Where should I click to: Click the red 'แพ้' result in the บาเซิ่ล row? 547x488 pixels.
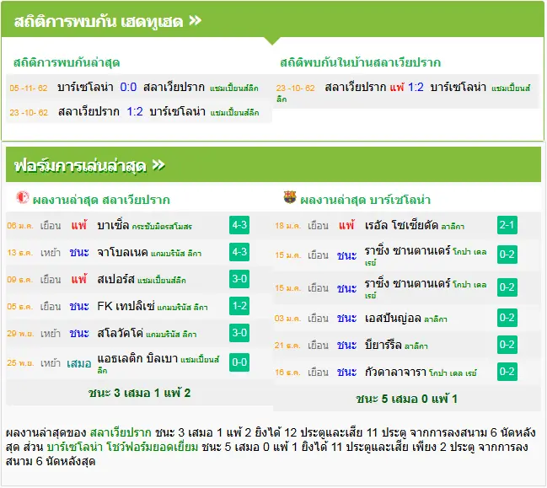coord(79,225)
